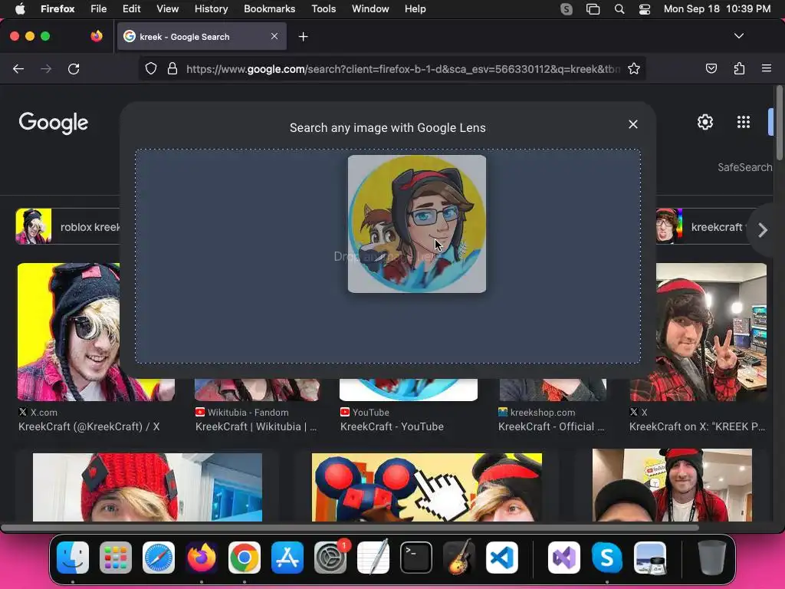
Task: Close the kreek - Google Search tab
Action: tap(274, 36)
